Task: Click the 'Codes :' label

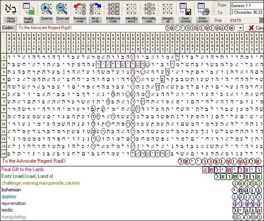Action: click(x=8, y=28)
